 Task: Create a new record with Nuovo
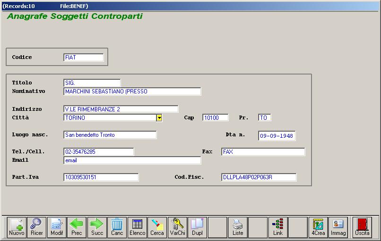[17, 227]
